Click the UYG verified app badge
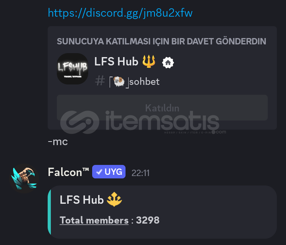Screen dimensions: 286x245 coord(109,172)
